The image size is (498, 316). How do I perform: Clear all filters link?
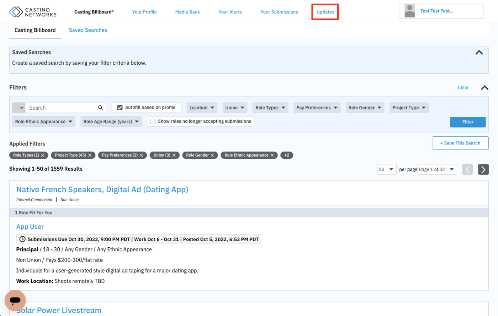[x=463, y=88]
